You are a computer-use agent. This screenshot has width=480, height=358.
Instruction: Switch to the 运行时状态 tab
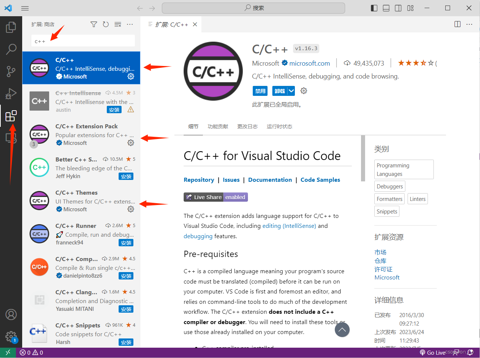(279, 126)
